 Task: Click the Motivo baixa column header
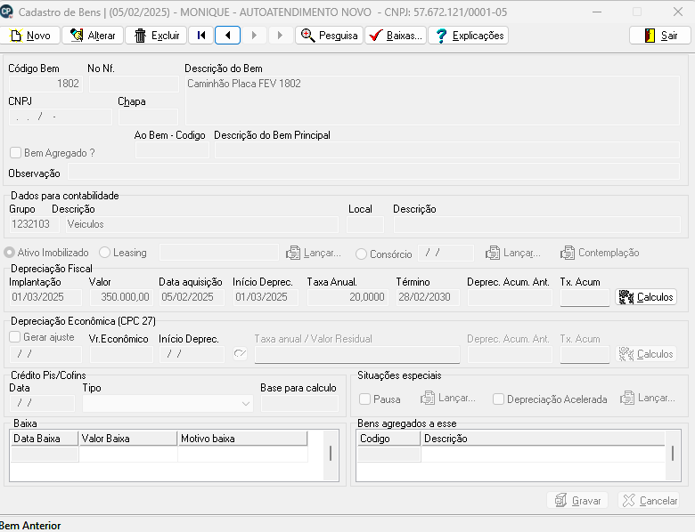point(242,439)
